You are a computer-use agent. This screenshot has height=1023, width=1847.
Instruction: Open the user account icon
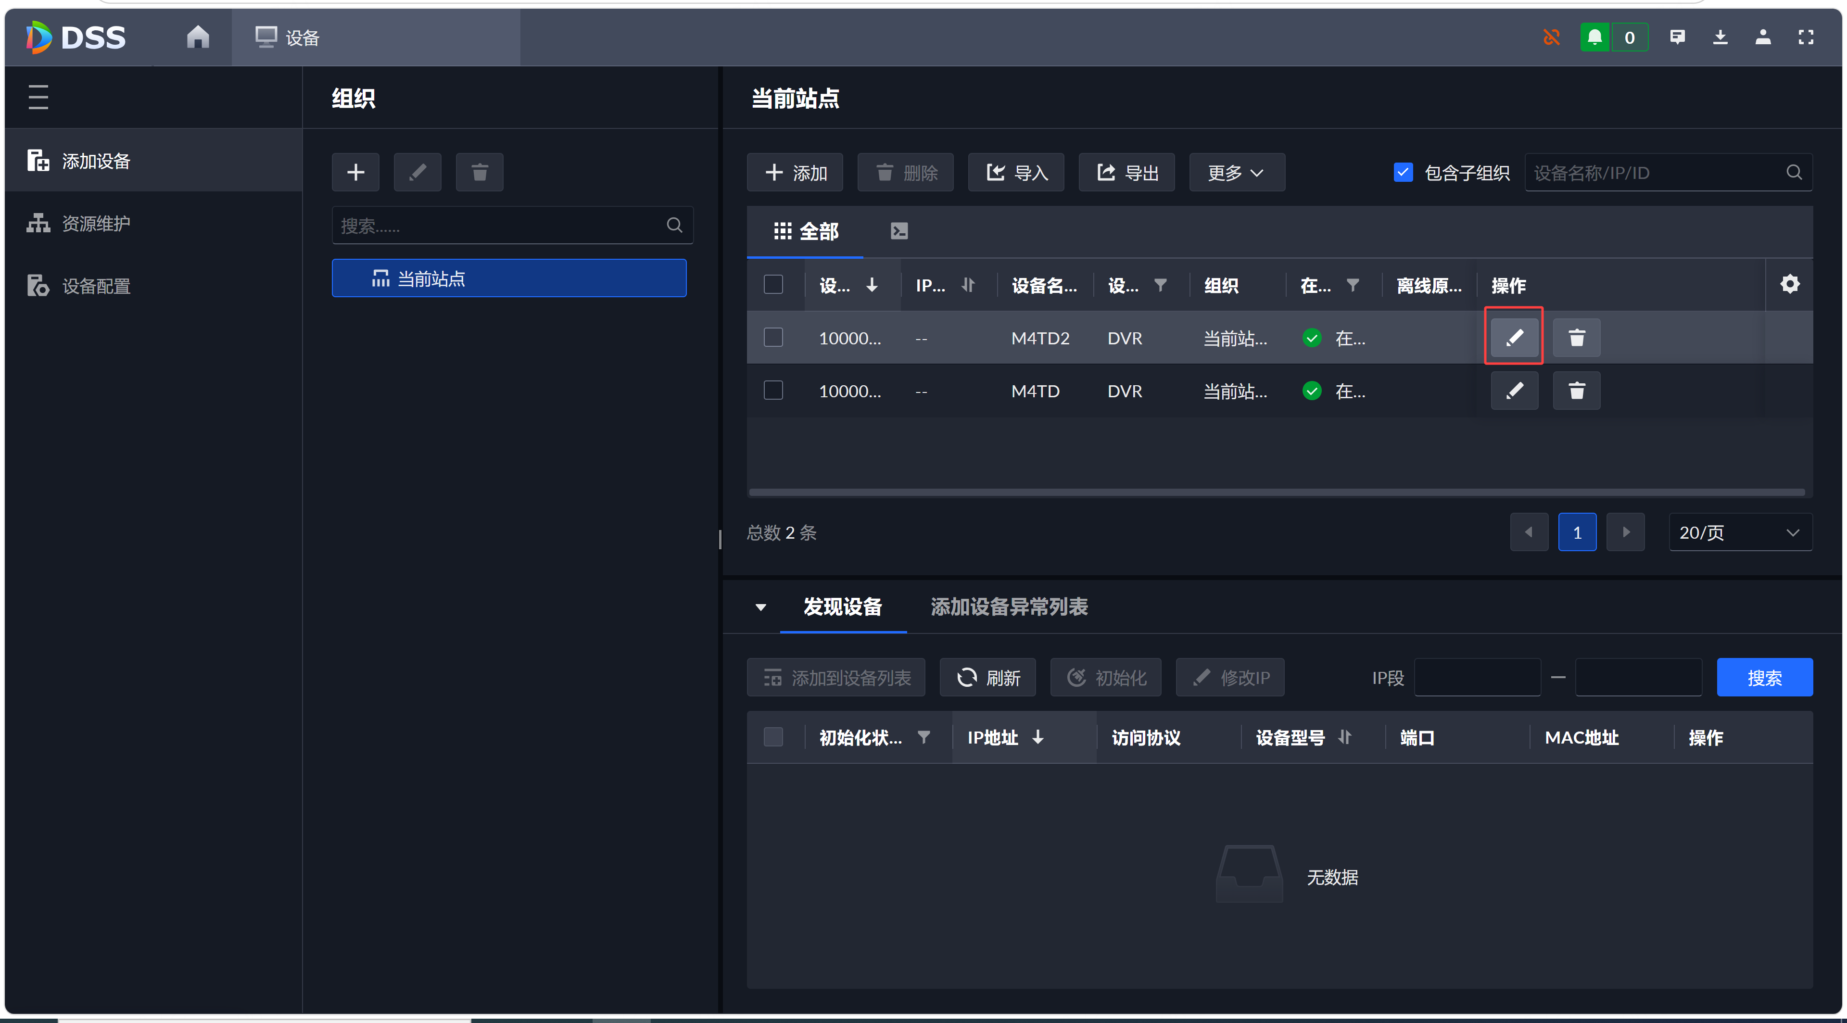pos(1763,38)
